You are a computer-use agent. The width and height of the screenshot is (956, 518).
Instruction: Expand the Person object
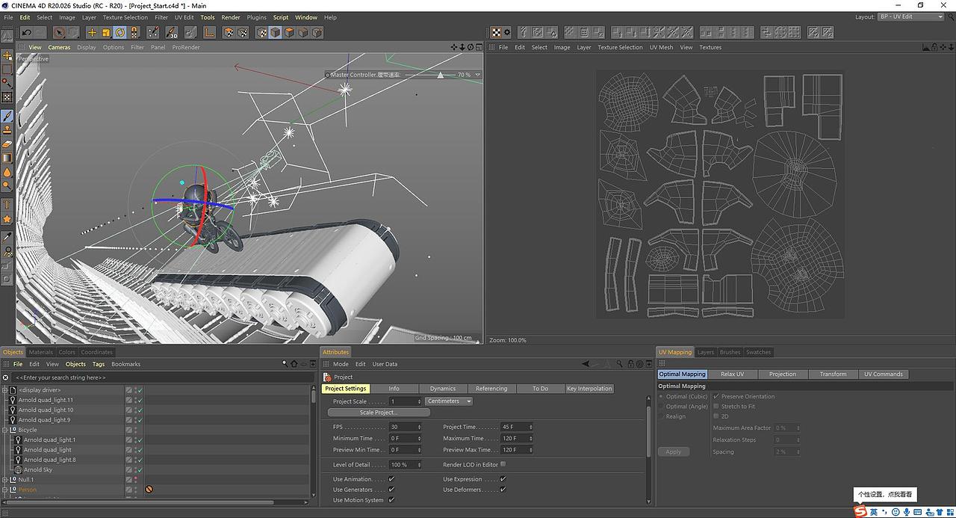coord(5,490)
